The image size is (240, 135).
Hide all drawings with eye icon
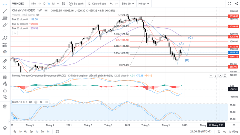click(5, 97)
